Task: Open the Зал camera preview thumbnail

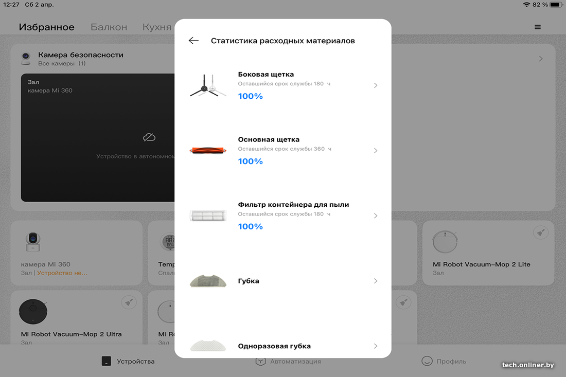Action: [98, 137]
